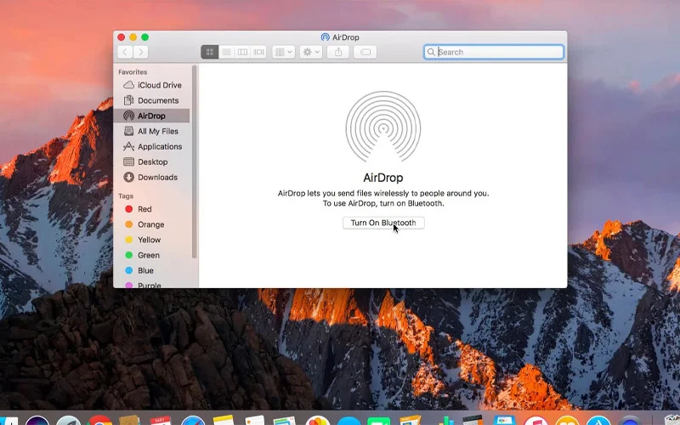This screenshot has width=680, height=425.
Task: Open Documents in the sidebar
Action: pyautogui.click(x=152, y=100)
